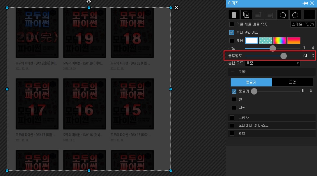Click the 모두의 파이썬 20(完) thumbnail
317x176 pixels.
pos(37,33)
